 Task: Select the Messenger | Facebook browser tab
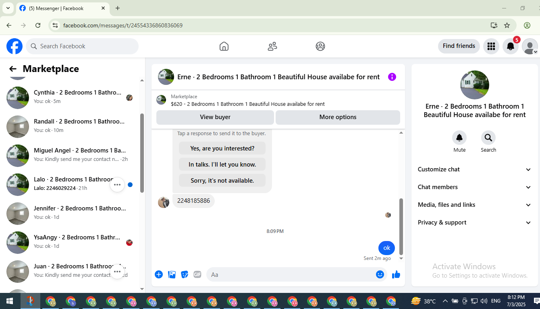(62, 8)
